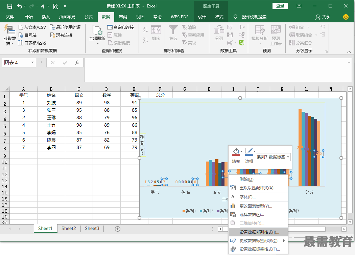Choose 选择数据(E) in context menu
The width and height of the screenshot is (355, 255).
258,214
